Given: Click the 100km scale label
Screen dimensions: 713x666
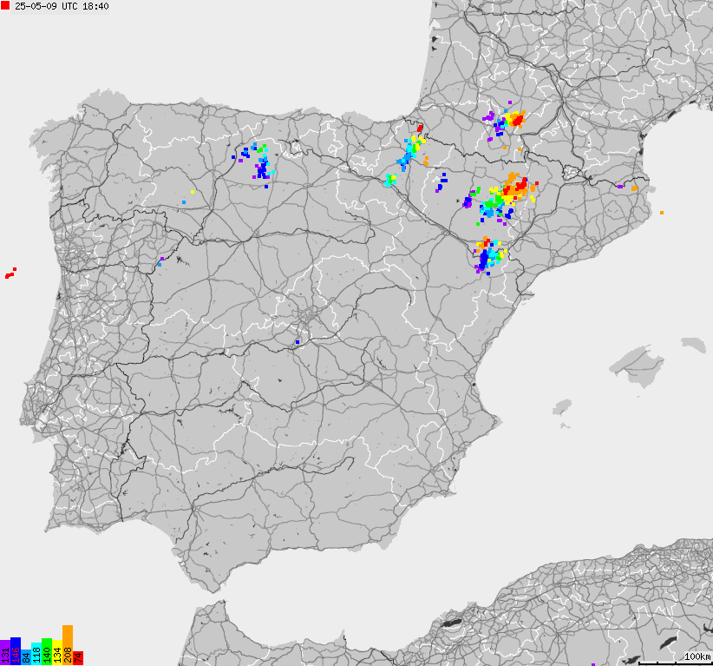Looking at the screenshot, I should coord(697,656).
